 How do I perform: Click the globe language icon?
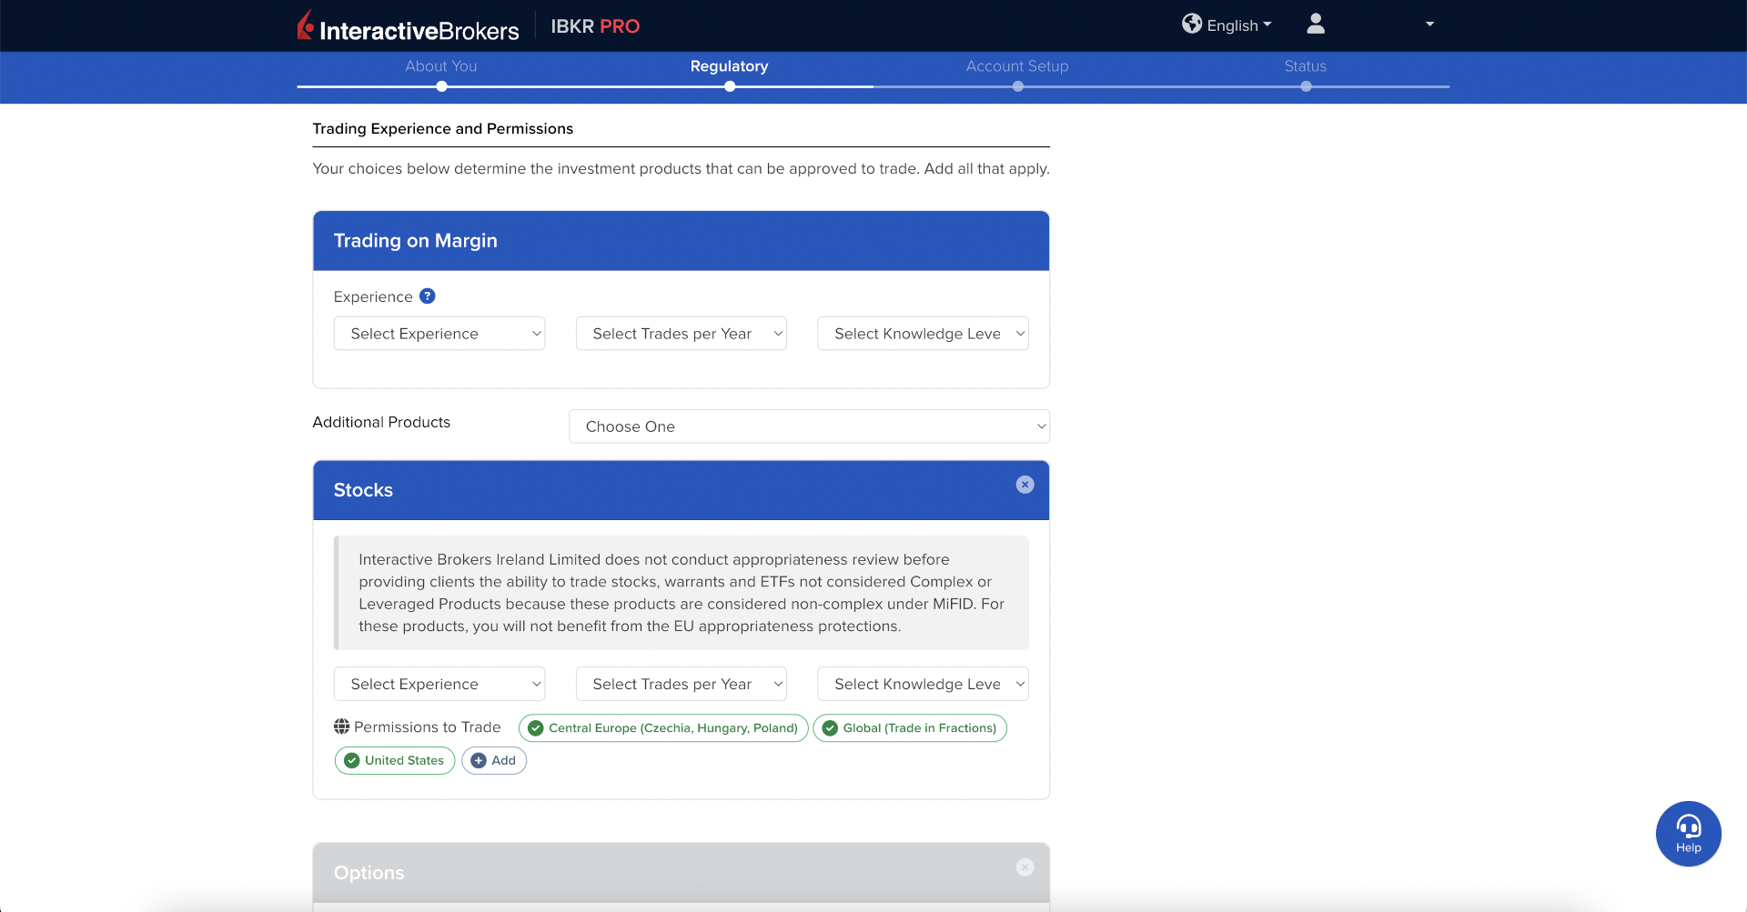pos(1191,25)
